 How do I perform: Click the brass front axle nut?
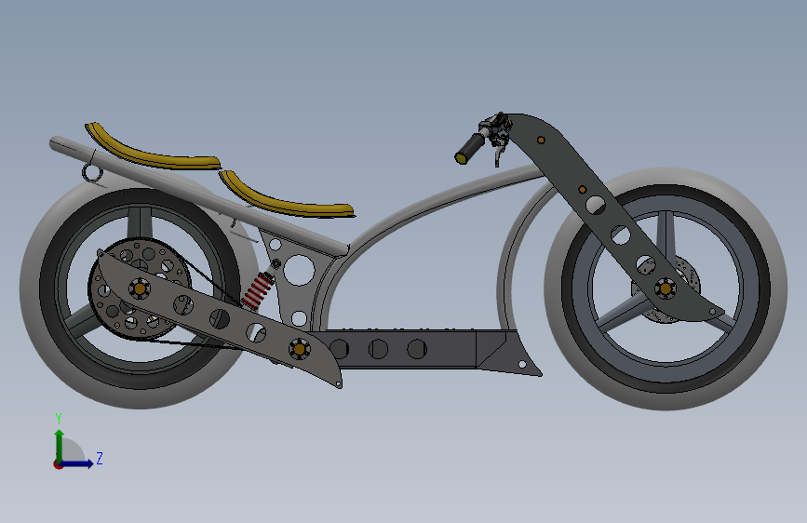click(x=665, y=288)
